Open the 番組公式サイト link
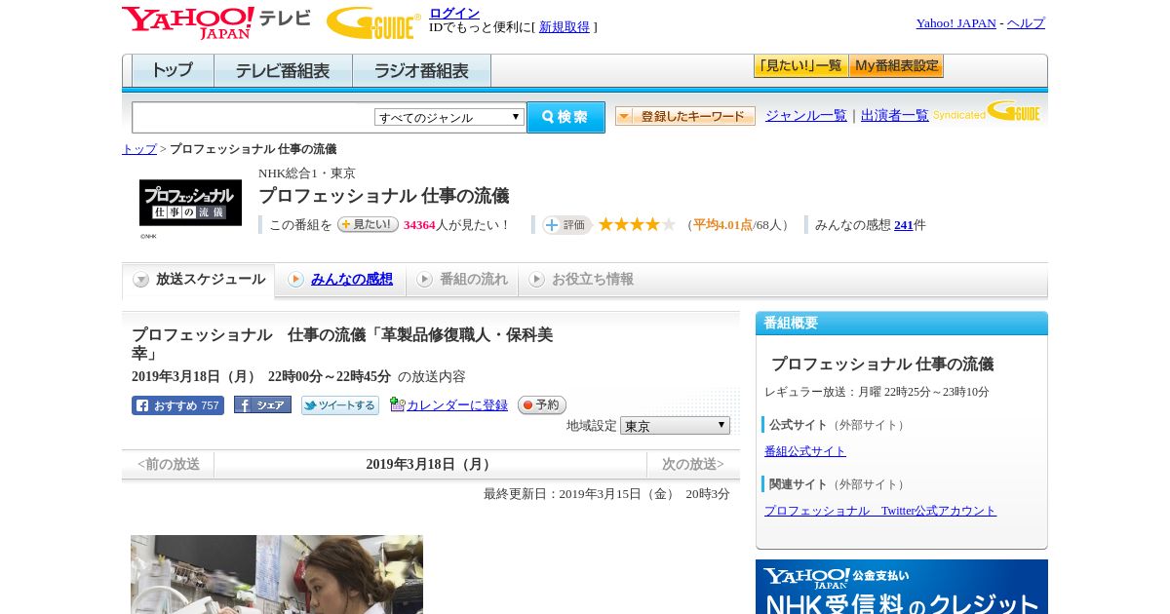1170x614 pixels. (x=805, y=451)
